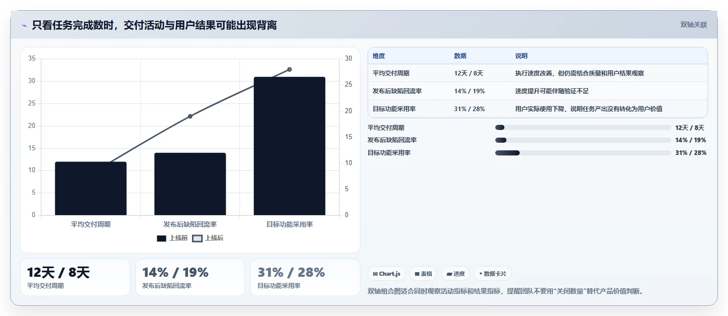Click the 发布后缺陷回流率 progress bar
This screenshot has height=316, width=728.
click(583, 140)
